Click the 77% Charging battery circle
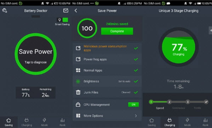This screenshot has height=128, width=212. 178,47
